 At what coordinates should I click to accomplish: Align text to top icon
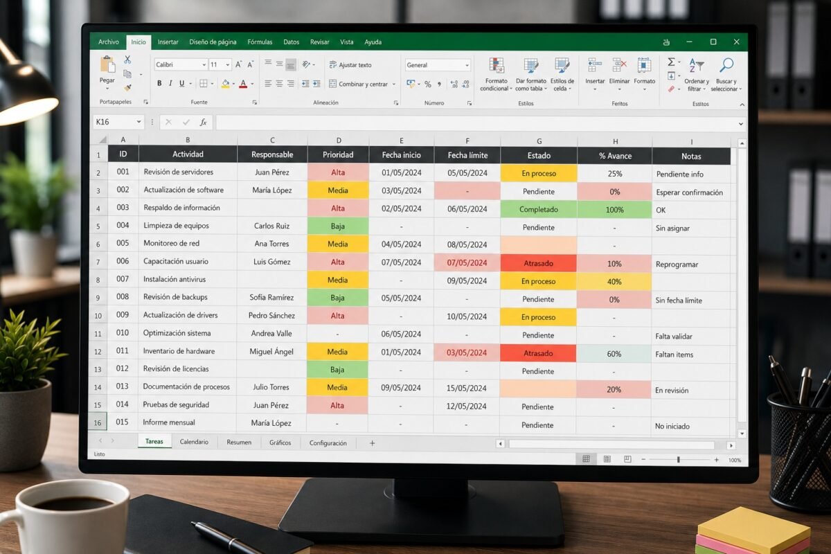pos(268,63)
